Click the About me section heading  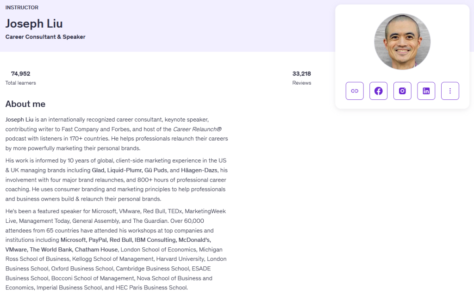coord(25,104)
